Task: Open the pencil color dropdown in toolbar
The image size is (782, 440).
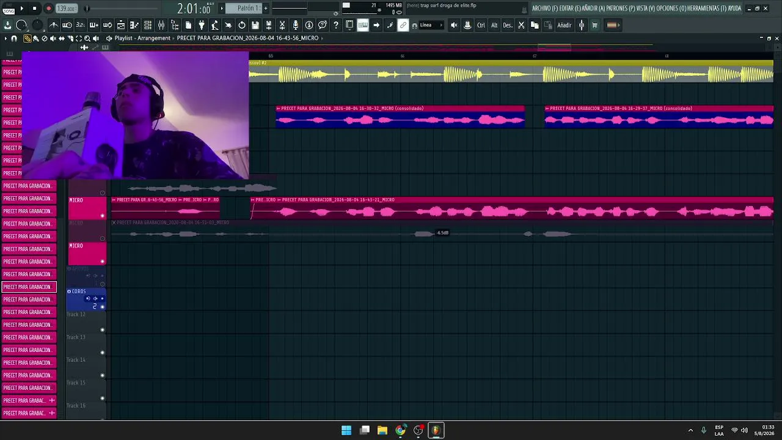Action: 612,25
